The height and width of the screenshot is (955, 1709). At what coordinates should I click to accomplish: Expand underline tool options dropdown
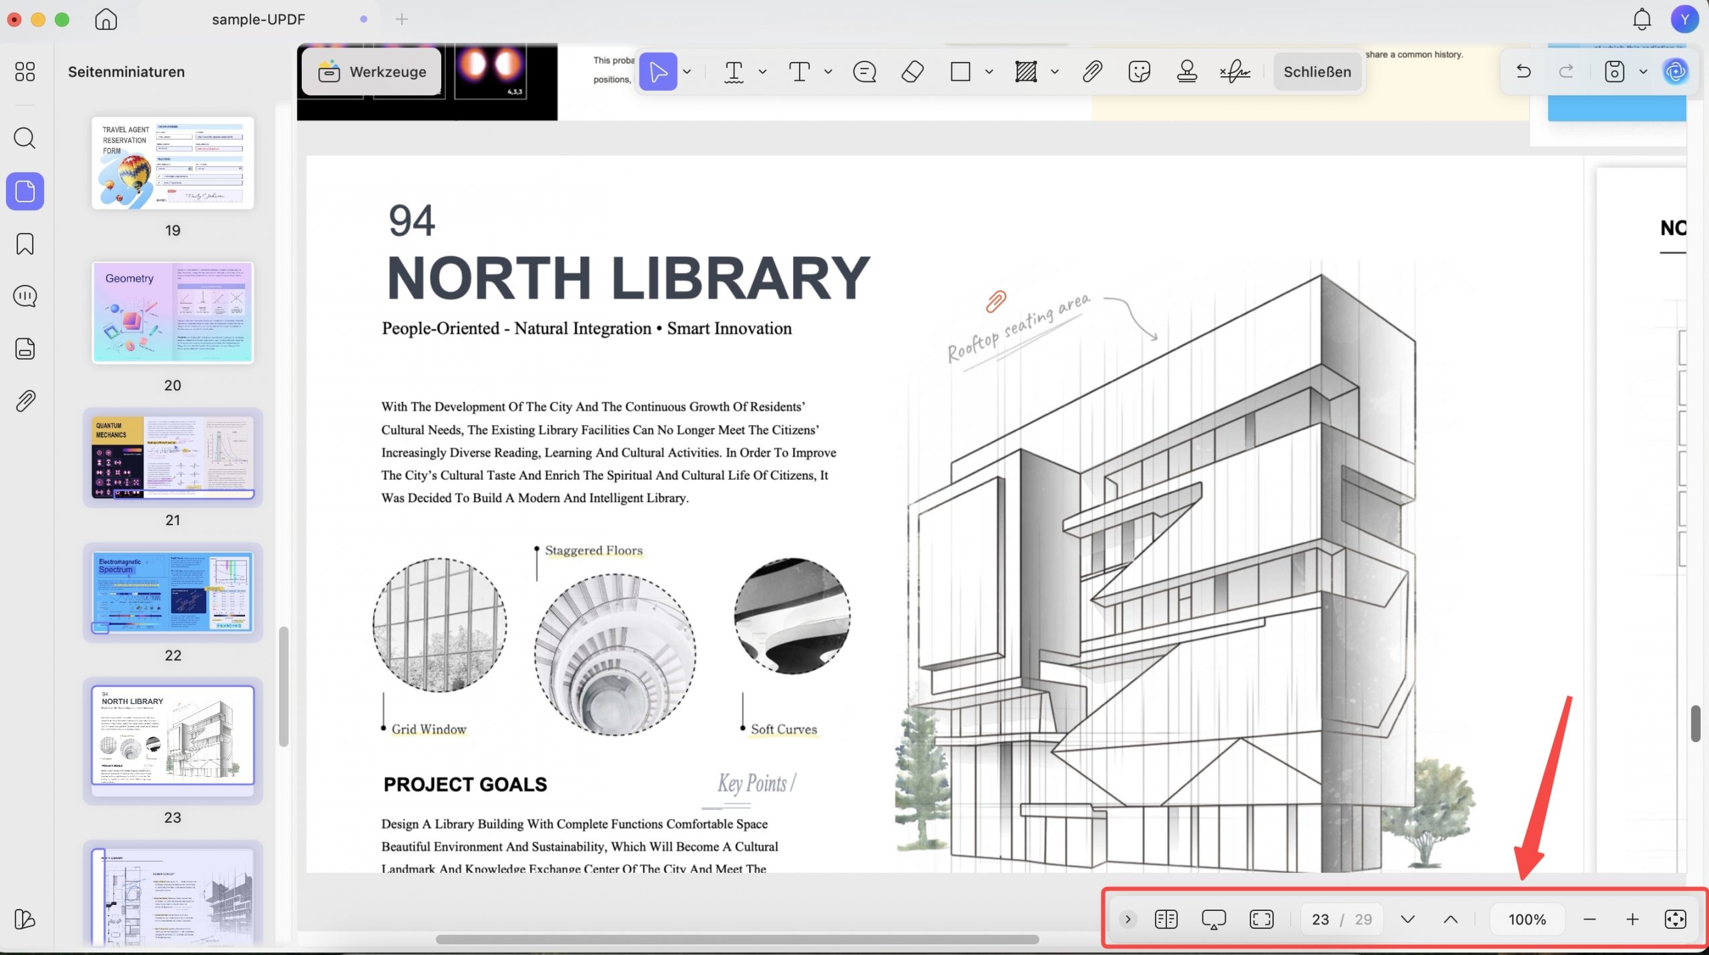[x=762, y=71]
